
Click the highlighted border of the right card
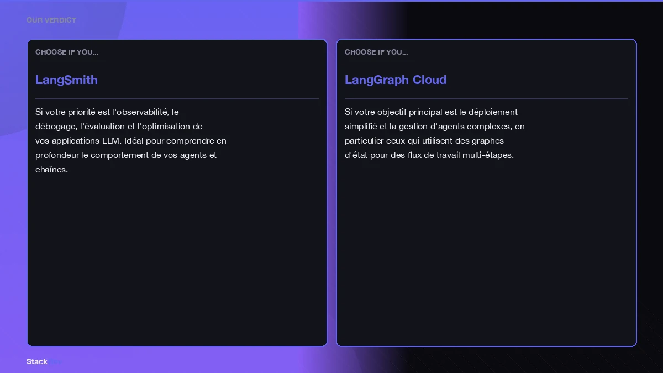coord(635,192)
